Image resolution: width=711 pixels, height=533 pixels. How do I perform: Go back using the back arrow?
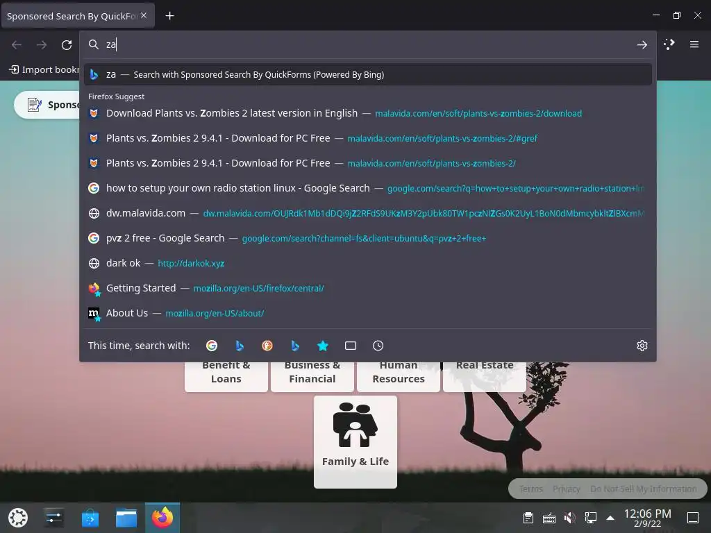[x=17, y=45]
